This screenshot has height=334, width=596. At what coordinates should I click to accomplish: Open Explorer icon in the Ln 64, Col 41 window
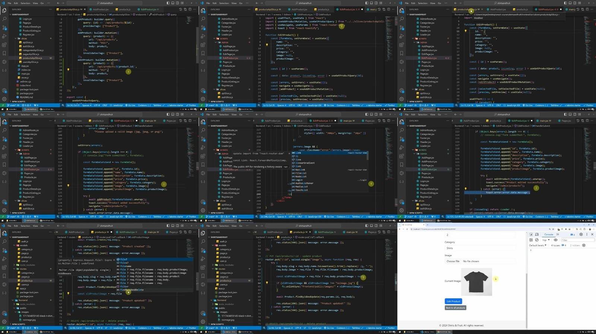[x=4, y=233]
